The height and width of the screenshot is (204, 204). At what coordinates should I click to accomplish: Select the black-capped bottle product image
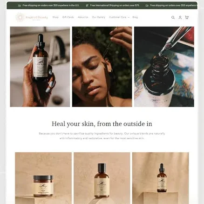click(x=102, y=178)
